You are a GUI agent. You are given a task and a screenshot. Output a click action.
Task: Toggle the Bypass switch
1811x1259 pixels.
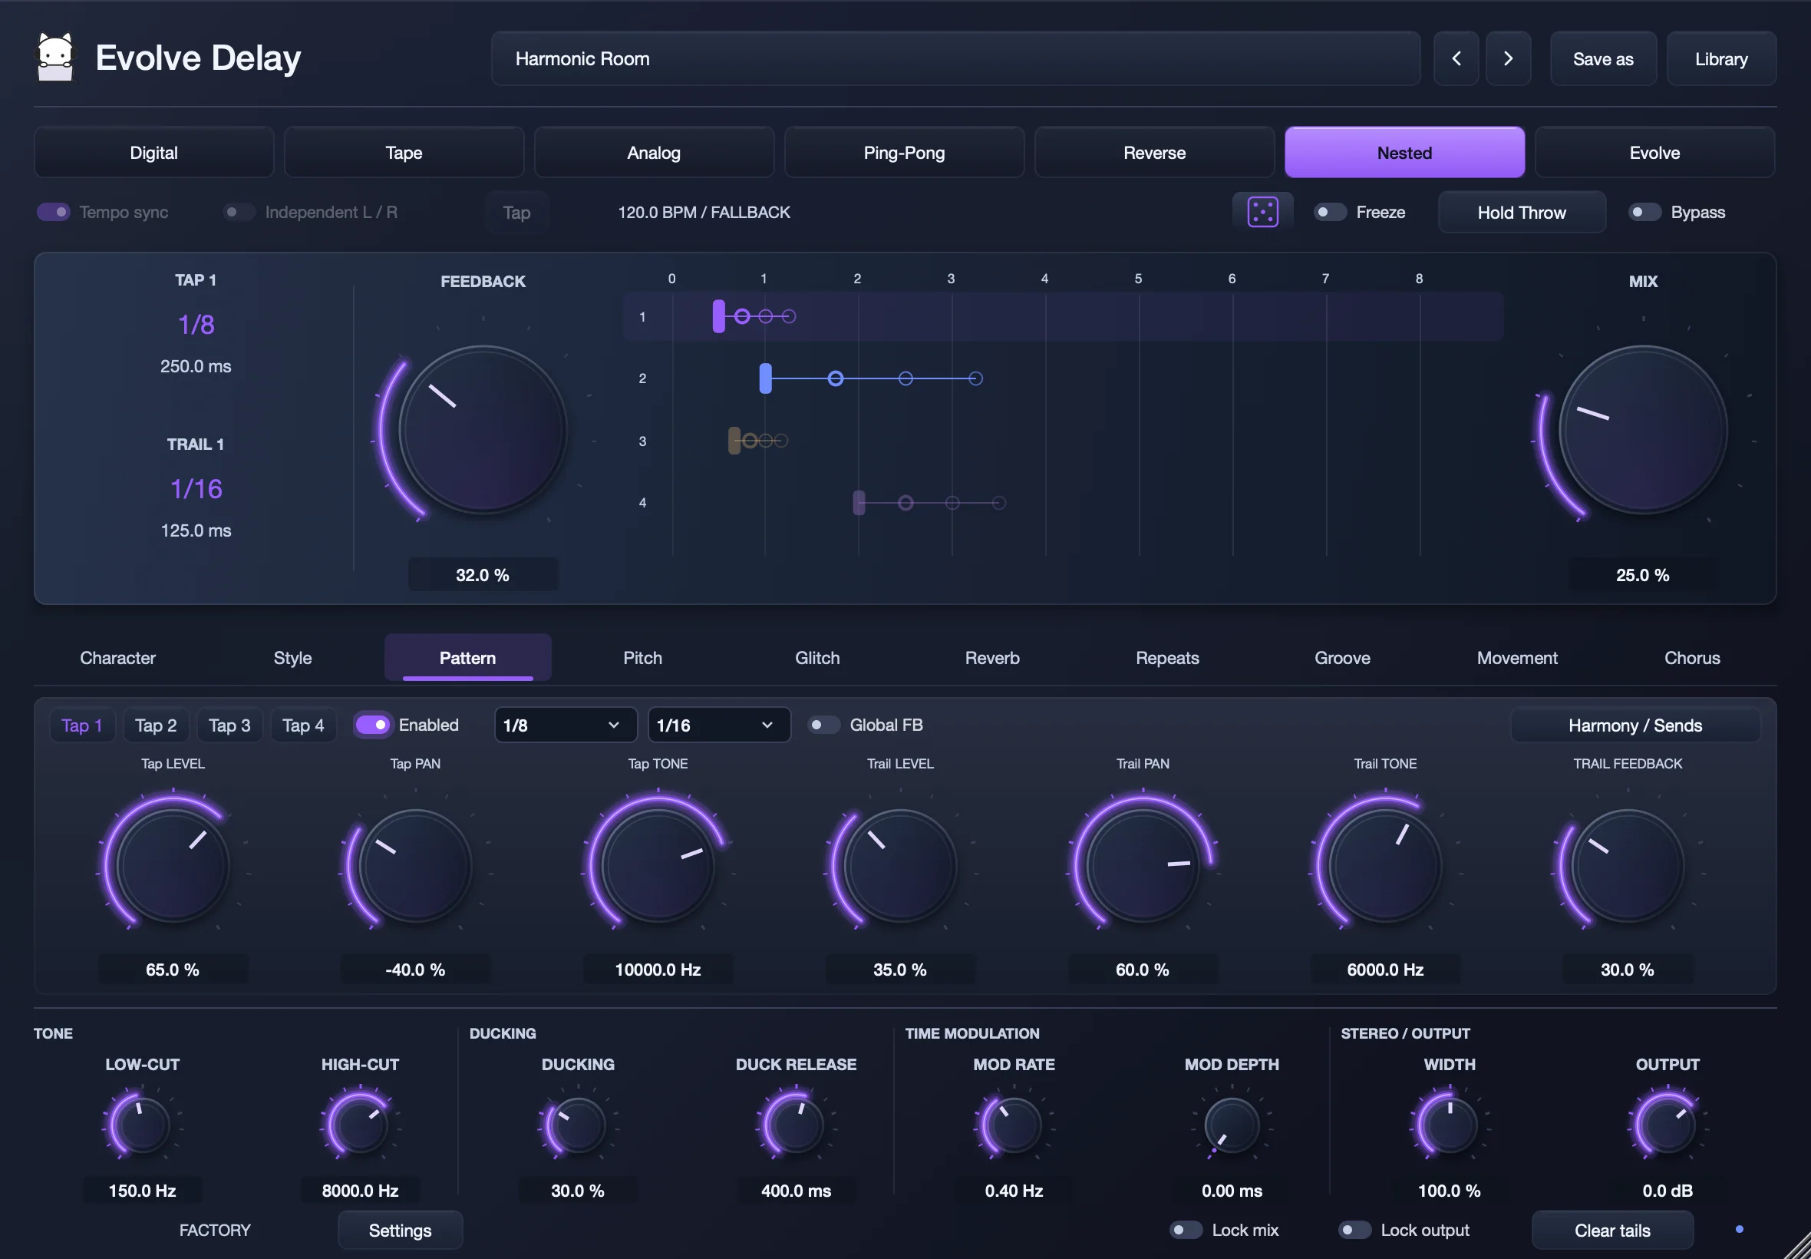point(1644,212)
